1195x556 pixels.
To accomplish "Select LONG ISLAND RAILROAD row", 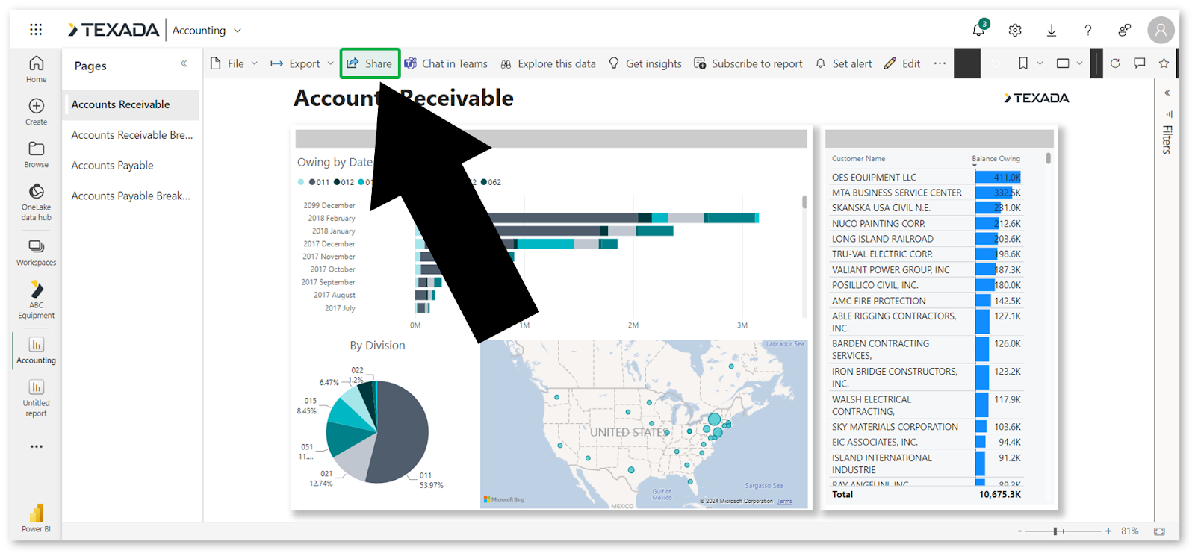I will [926, 239].
